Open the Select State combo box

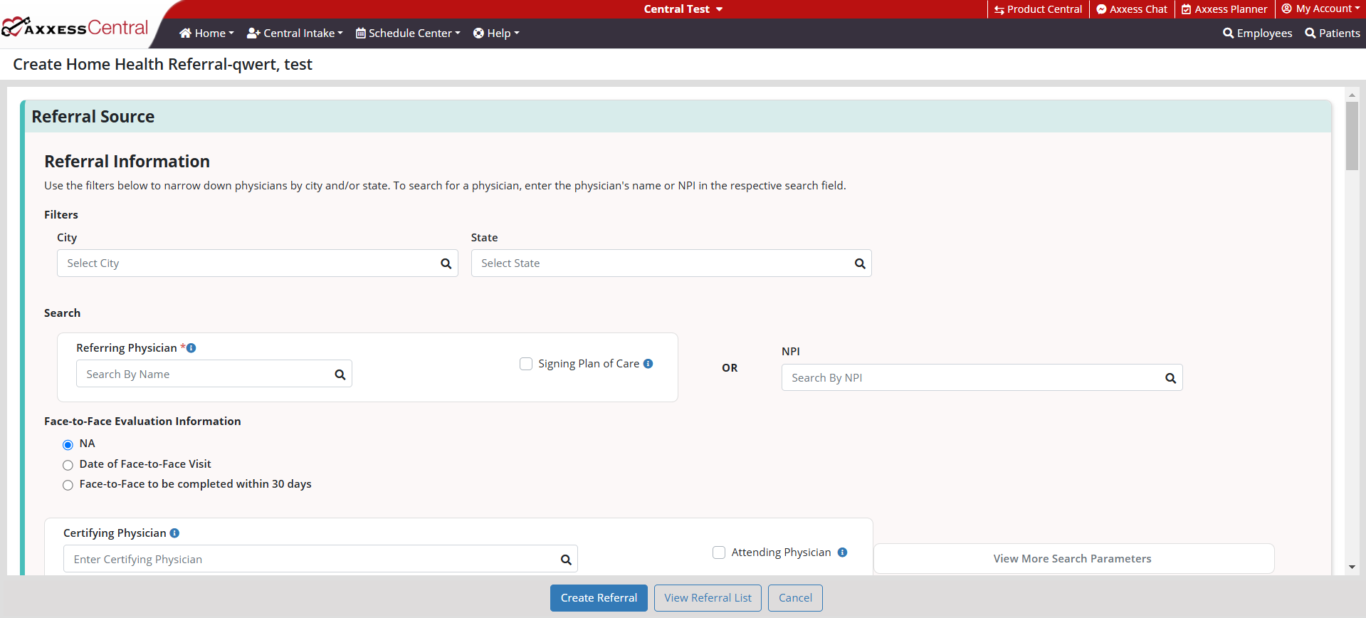click(671, 263)
